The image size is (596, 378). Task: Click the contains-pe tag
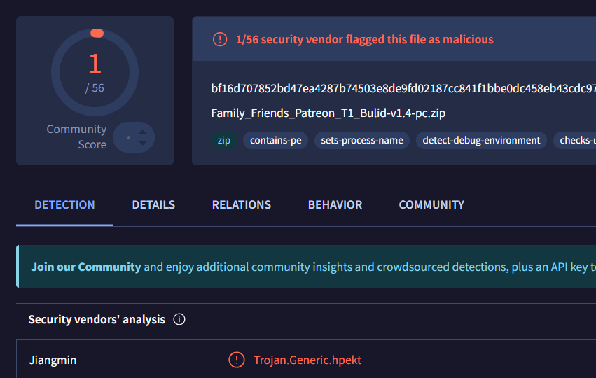[x=275, y=140]
